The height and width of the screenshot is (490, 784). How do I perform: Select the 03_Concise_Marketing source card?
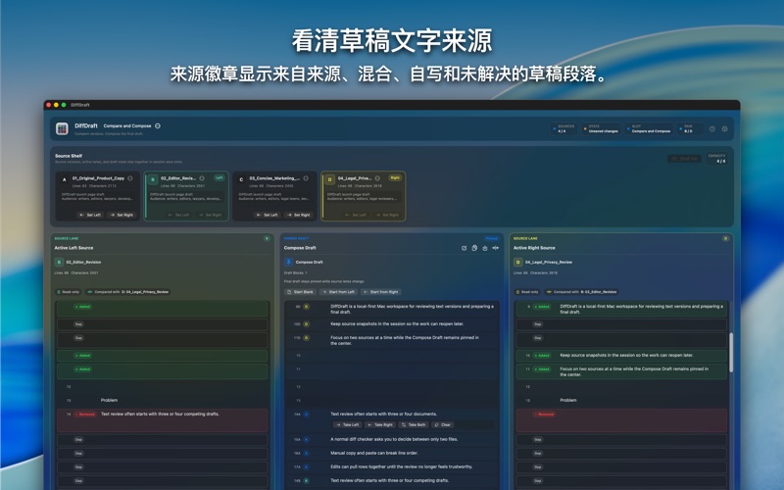pyautogui.click(x=274, y=196)
